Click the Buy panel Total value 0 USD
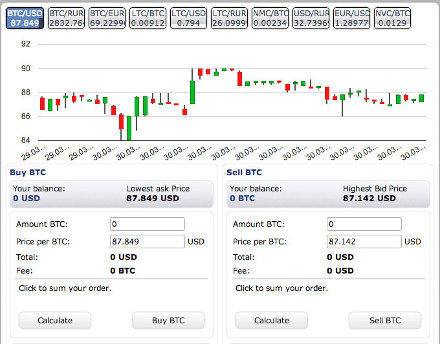Image resolution: width=440 pixels, height=344 pixels. [x=124, y=257]
